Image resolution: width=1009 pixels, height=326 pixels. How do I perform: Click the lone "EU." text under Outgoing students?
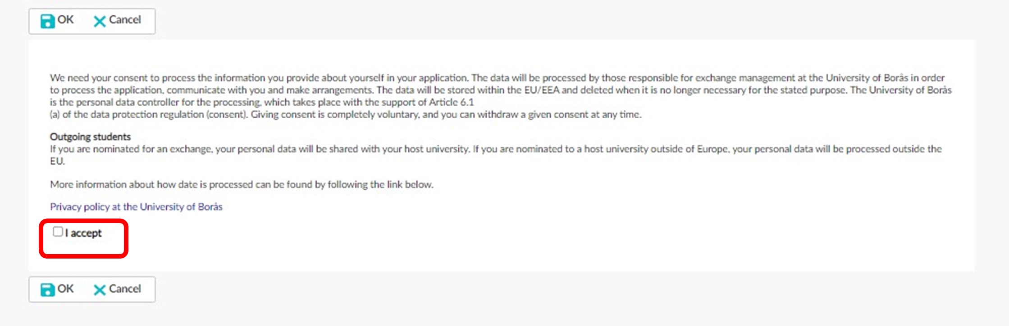[x=57, y=161]
